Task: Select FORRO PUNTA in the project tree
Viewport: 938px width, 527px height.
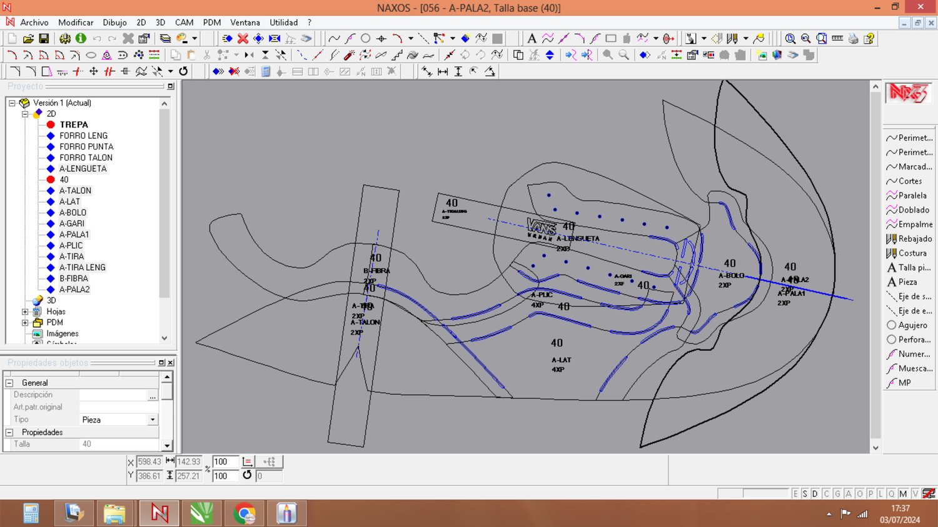Action: pos(86,147)
